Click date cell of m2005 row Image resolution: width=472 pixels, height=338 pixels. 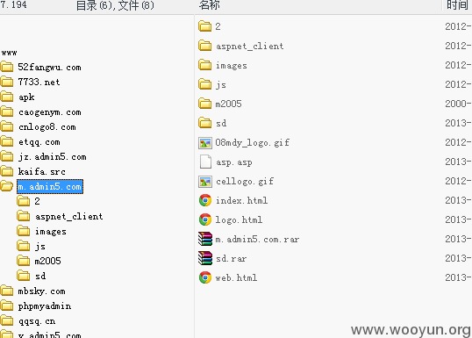coord(458,104)
